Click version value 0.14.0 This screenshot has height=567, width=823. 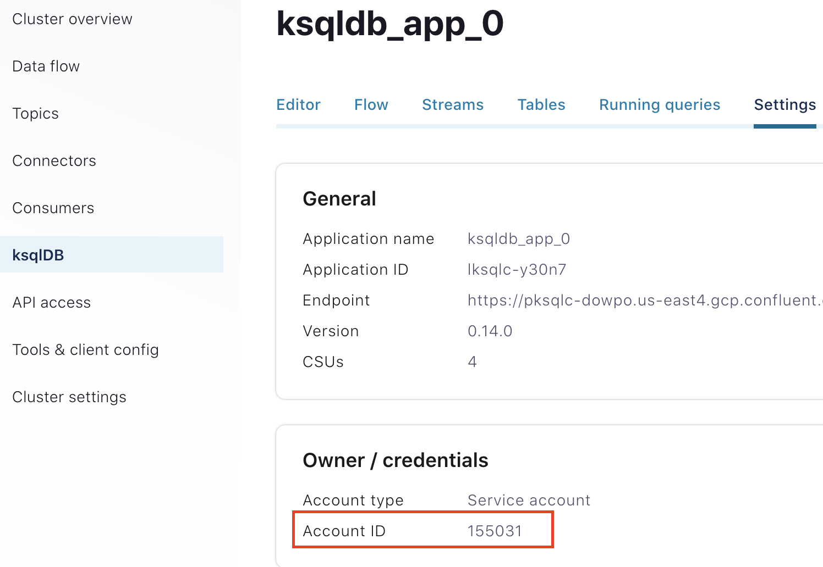(490, 331)
